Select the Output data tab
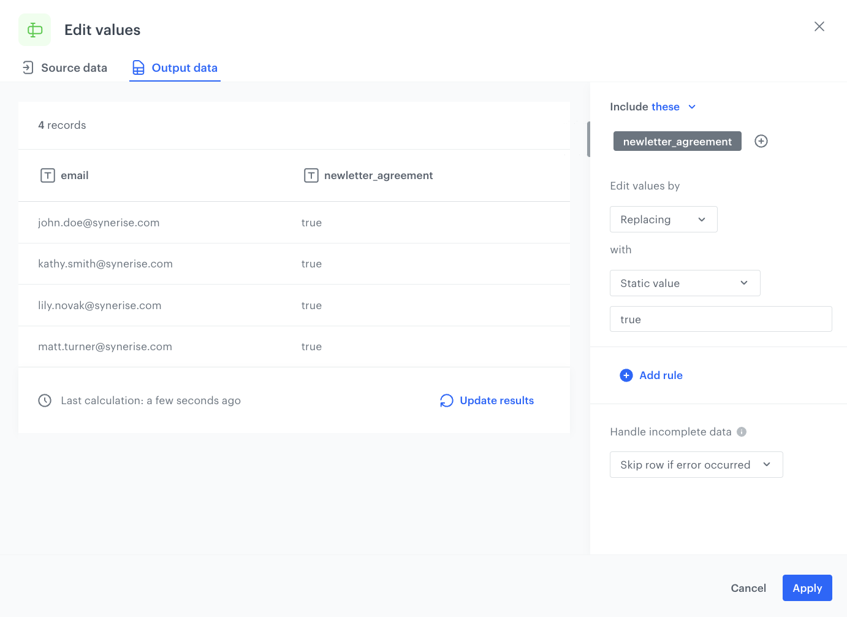The image size is (847, 617). [x=175, y=68]
